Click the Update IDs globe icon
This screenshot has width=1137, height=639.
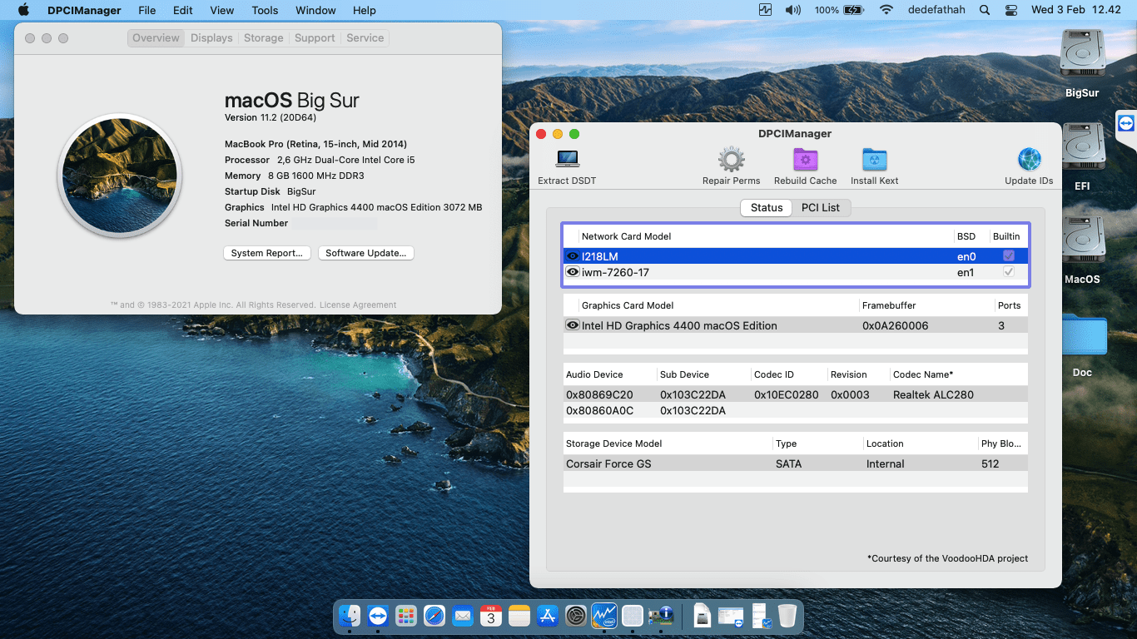click(1029, 162)
